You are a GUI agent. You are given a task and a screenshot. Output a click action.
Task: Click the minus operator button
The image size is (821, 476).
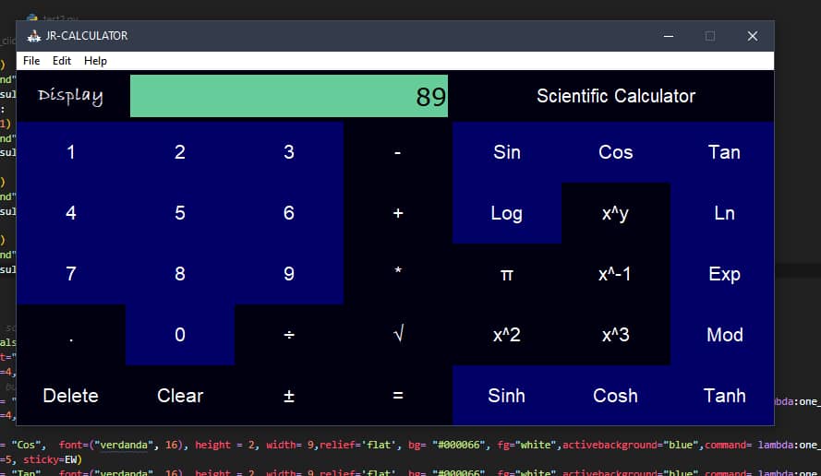(x=398, y=152)
